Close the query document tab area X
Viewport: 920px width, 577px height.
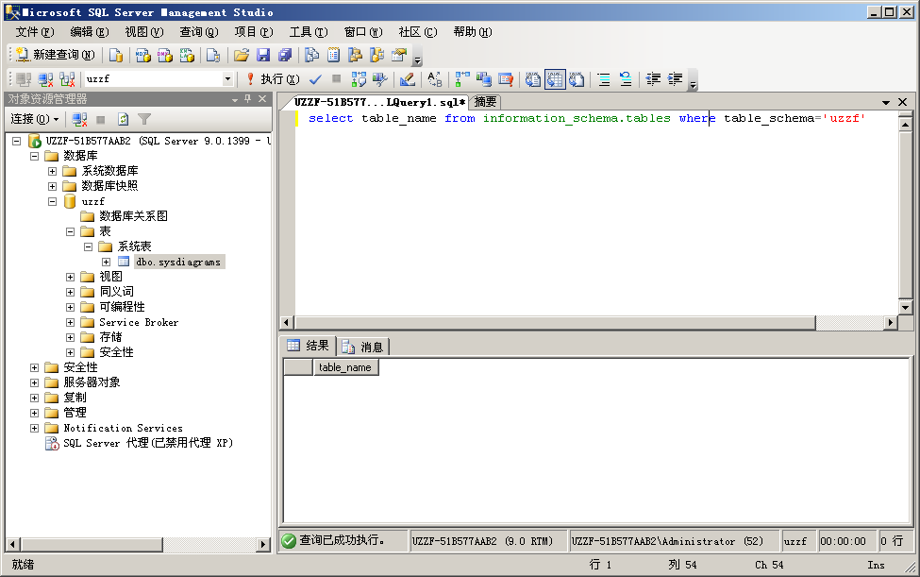click(x=902, y=102)
